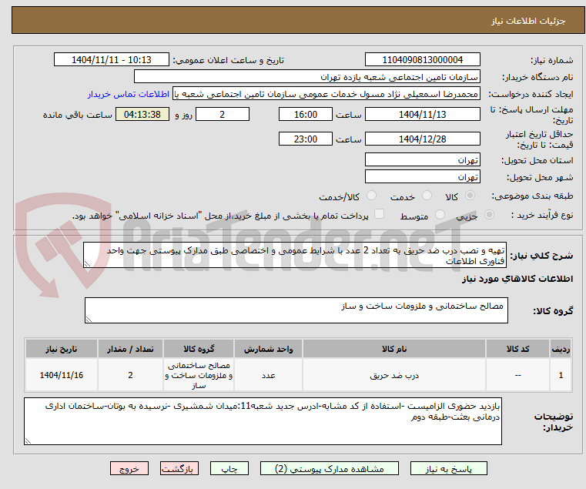Click the 16:00 deadline time field
The image size is (586, 489).
[x=306, y=115]
